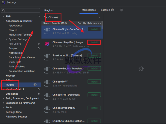Open the New UI settings page

click(13, 30)
